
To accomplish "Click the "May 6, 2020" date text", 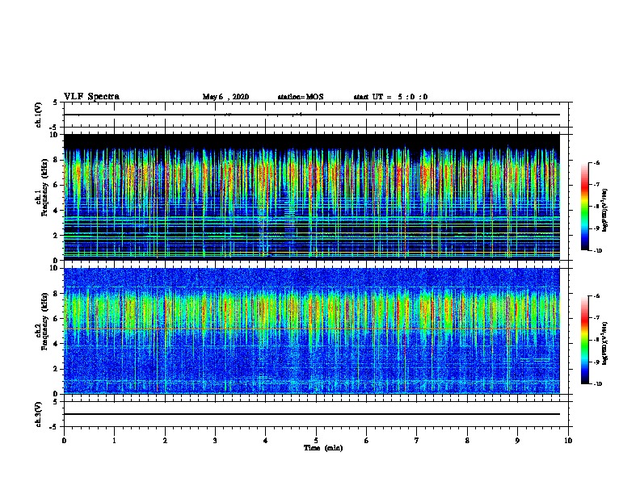I will pos(225,97).
